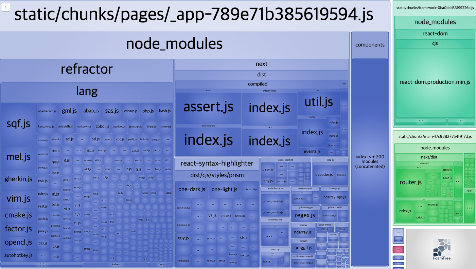The width and height of the screenshot is (476, 269).
Task: Click the renpy.js cell
Action: coord(151,127)
